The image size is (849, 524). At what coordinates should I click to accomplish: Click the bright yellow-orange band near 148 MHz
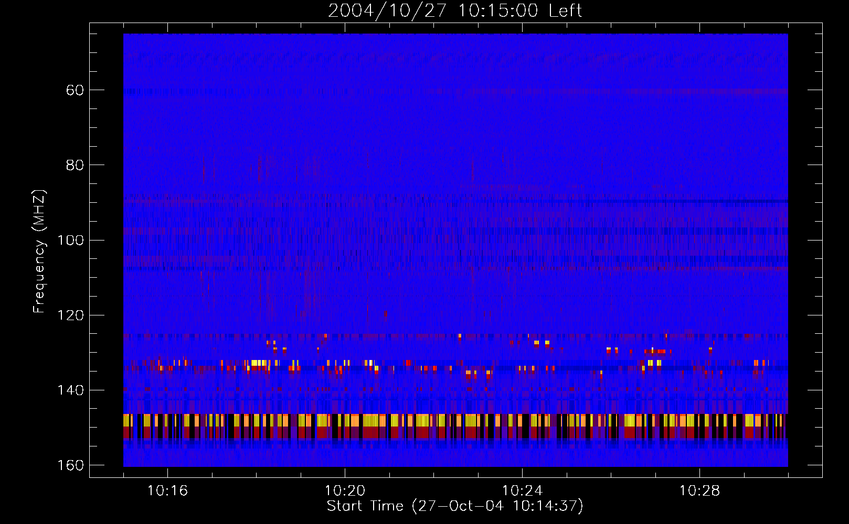[455, 420]
